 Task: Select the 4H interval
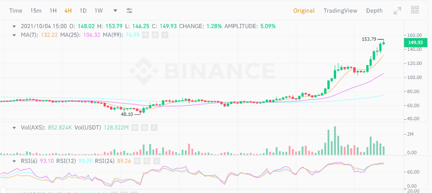click(68, 11)
